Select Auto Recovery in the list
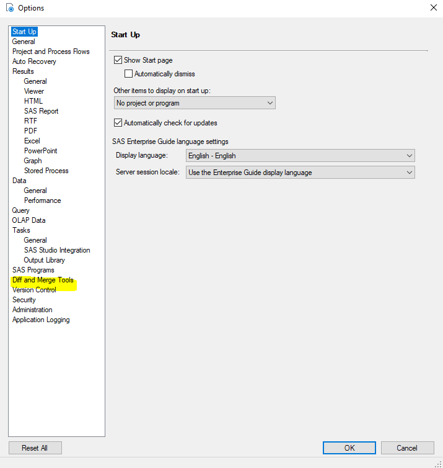 pos(34,61)
